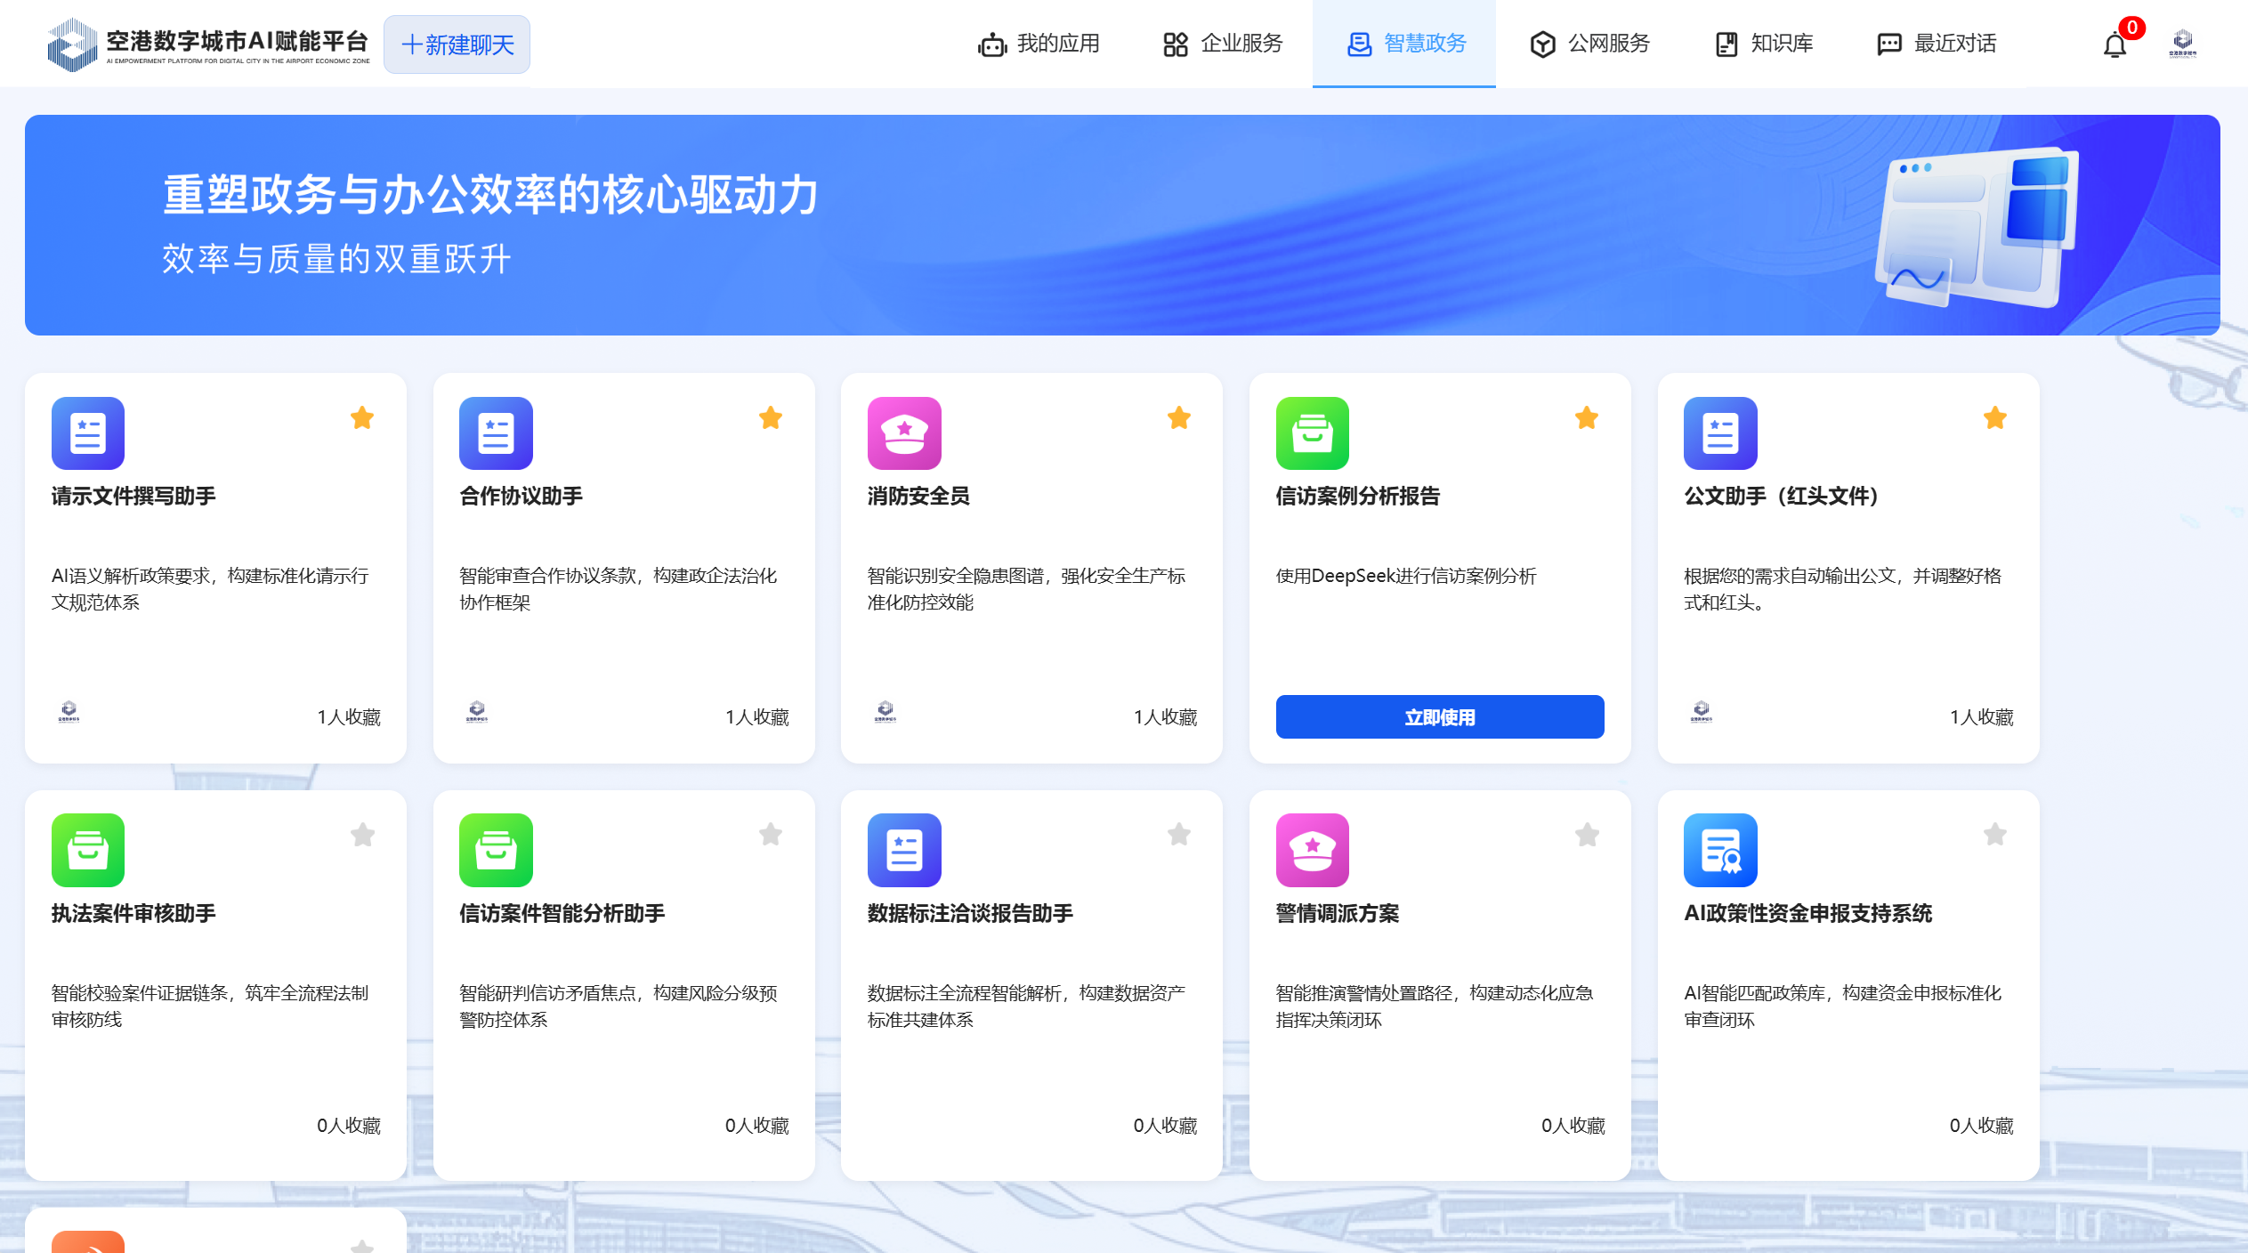This screenshot has height=1253, width=2248.
Task: Click the 立即使用 button
Action: tap(1439, 716)
